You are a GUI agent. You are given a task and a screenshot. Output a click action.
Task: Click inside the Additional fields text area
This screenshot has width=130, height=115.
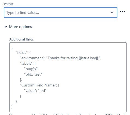pos(68,77)
